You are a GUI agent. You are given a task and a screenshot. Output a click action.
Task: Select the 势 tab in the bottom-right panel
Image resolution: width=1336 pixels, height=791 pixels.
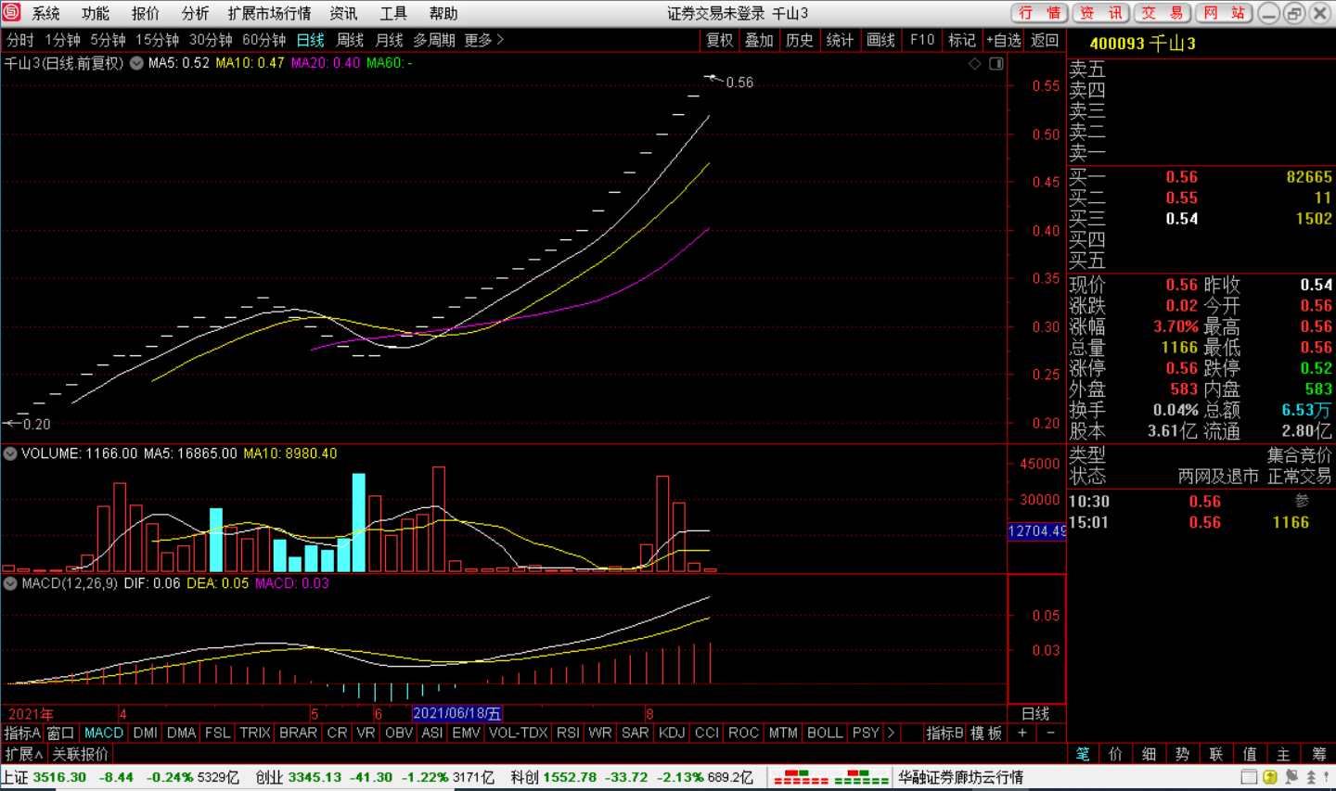point(1183,754)
